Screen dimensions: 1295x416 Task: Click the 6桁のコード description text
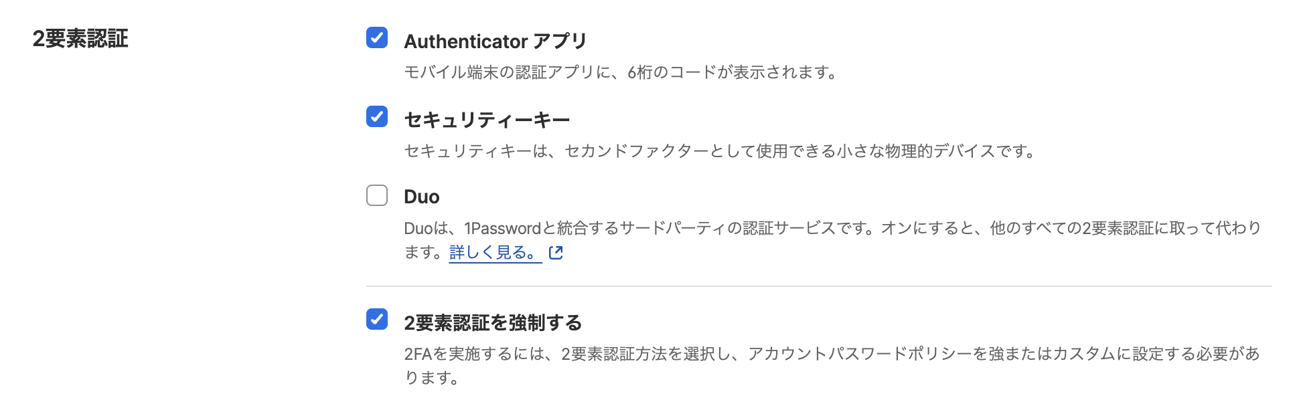(619, 73)
